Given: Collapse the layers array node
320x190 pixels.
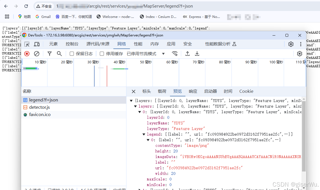Looking at the screenshot, I should coord(135,106).
